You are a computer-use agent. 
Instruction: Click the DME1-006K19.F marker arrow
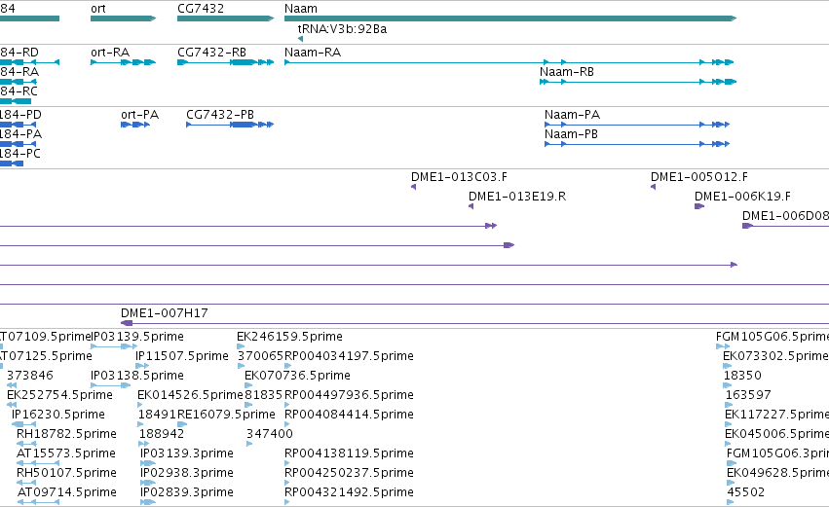698,206
